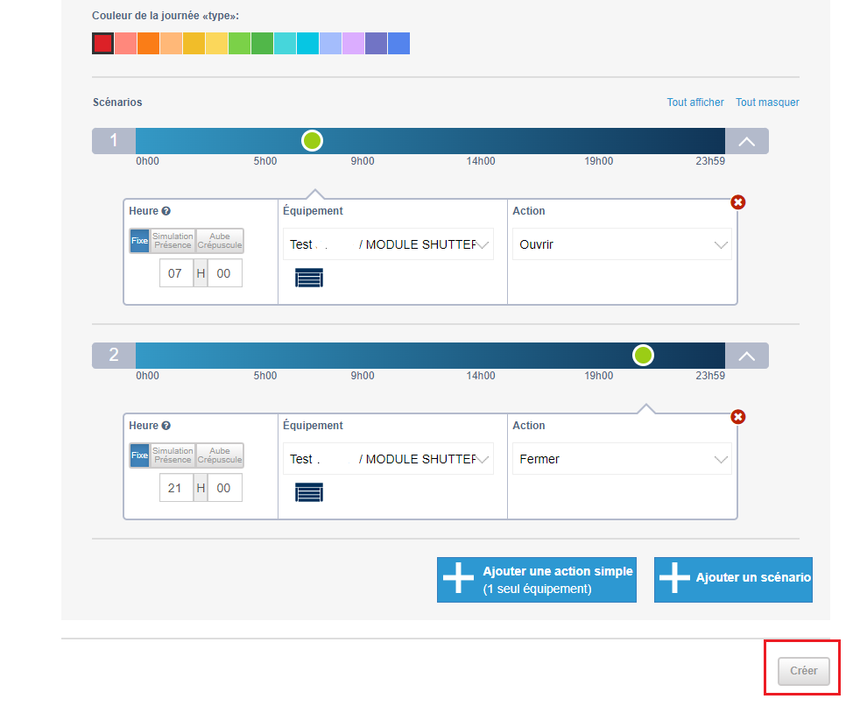The image size is (853, 706).
Task: Click the Tout masquer link
Action: 767,102
